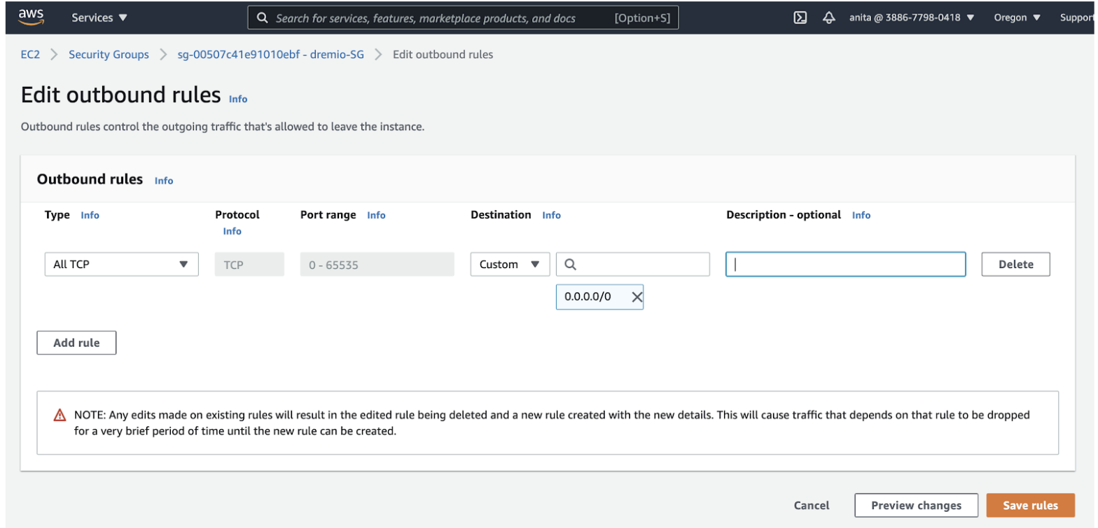The image size is (1098, 528).
Task: Click Info link next to Destination column
Action: [551, 216]
